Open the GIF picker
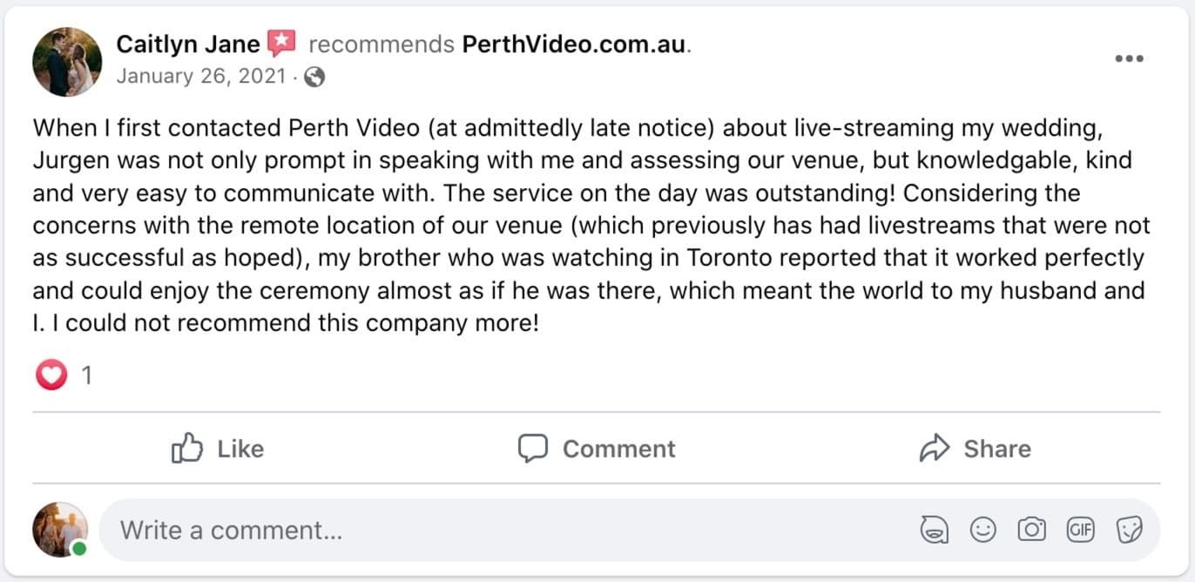This screenshot has height=582, width=1195. coord(1080,530)
